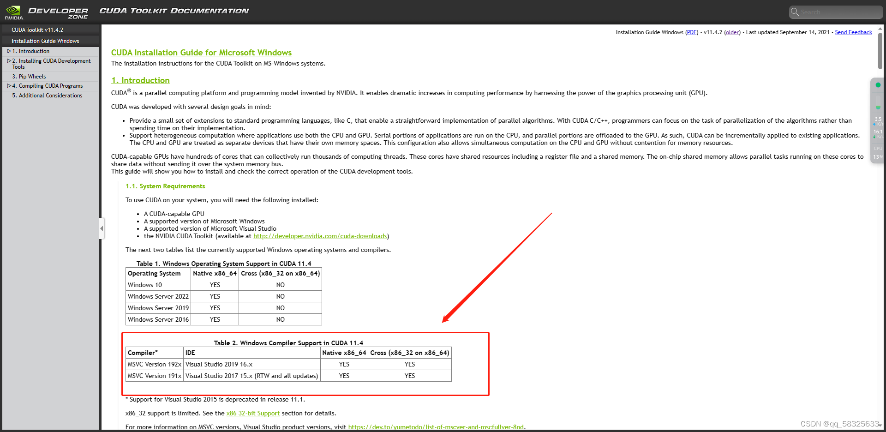Click 'Cross (x86_32 on x86_64)' header in Table 1
Viewport: 886px width, 432px height.
(x=280, y=273)
